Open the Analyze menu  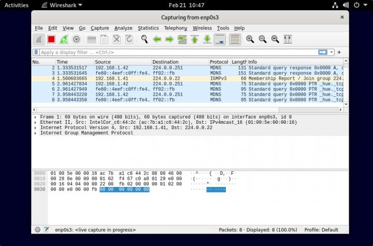tap(123, 28)
